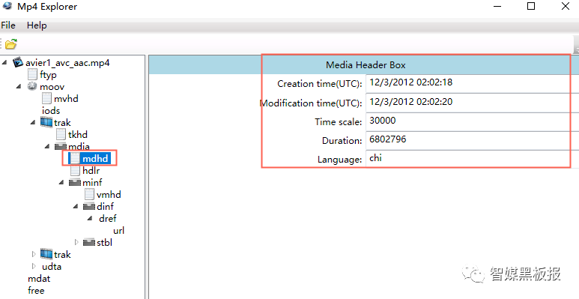Click the film reel icon beside moov
This screenshot has width=579, height=299.
click(x=32, y=86)
